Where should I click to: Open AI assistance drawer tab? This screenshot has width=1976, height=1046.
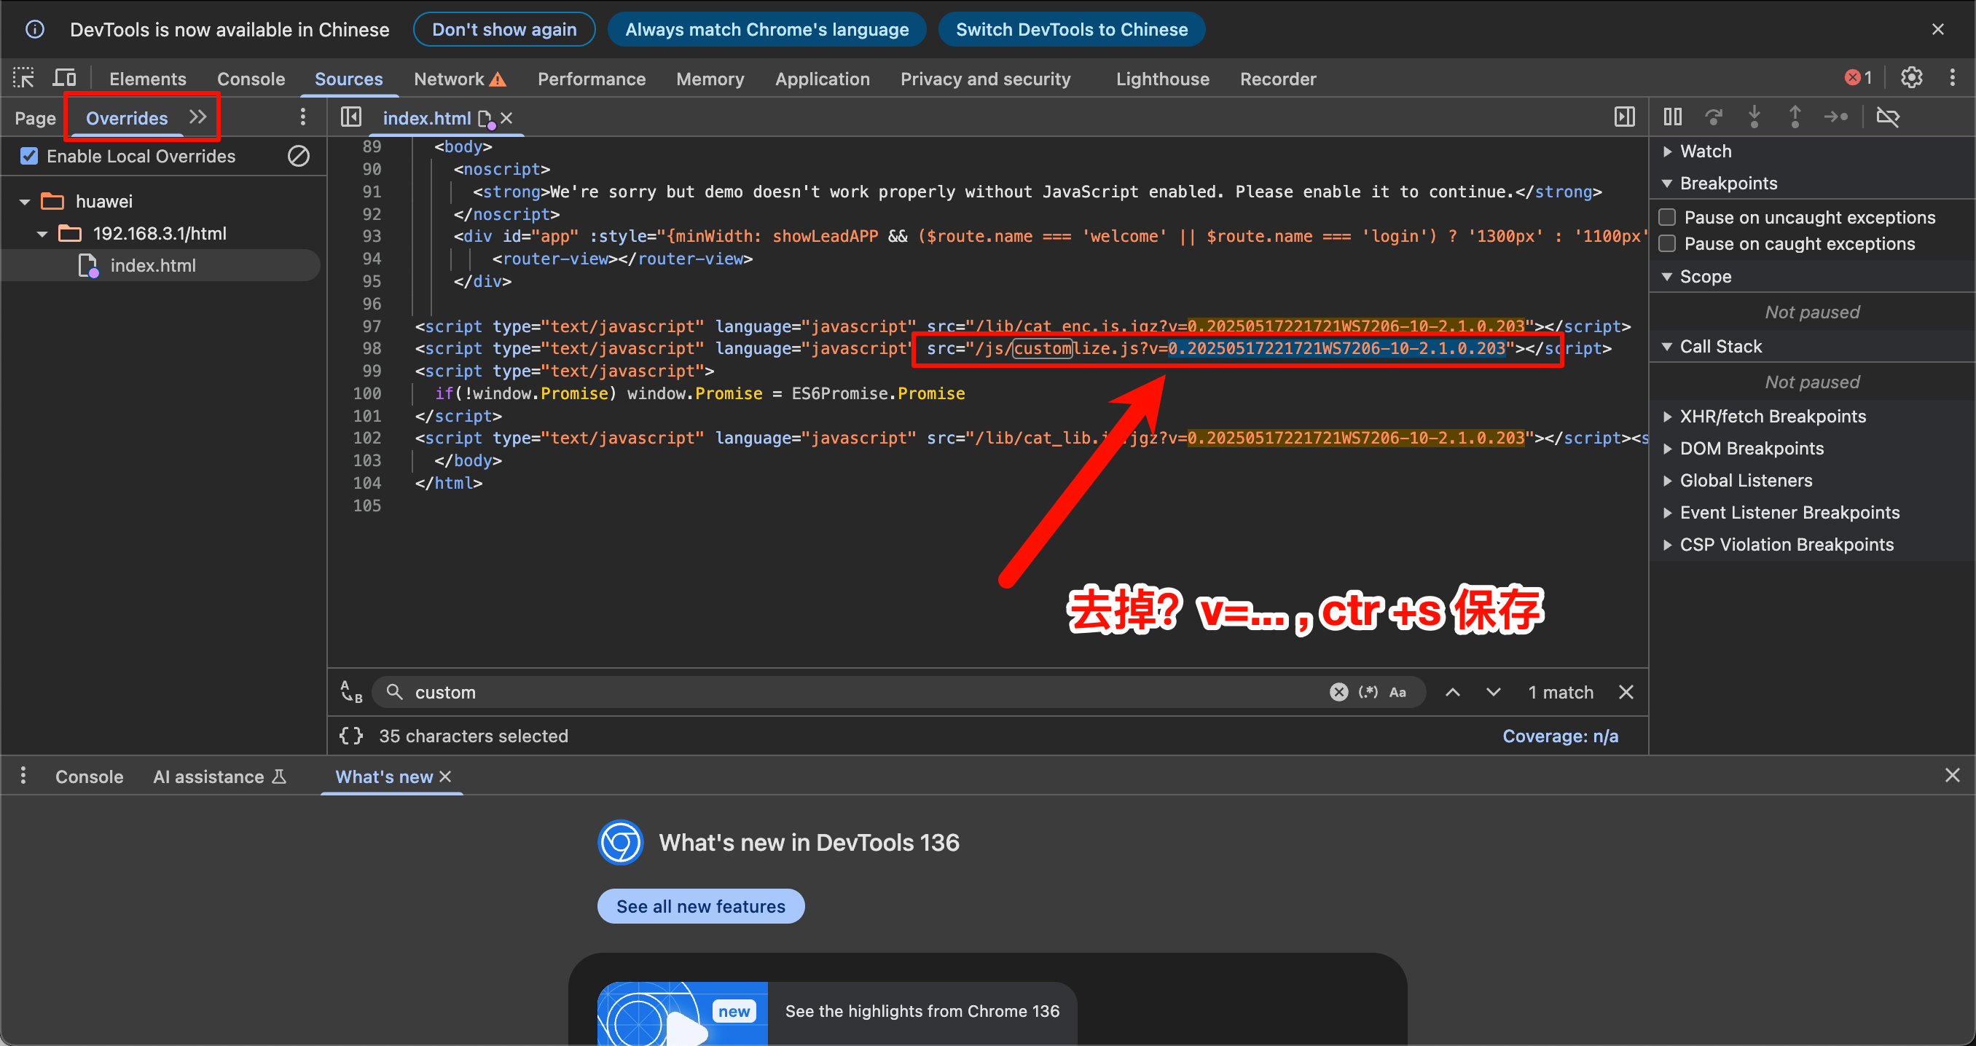tap(219, 776)
